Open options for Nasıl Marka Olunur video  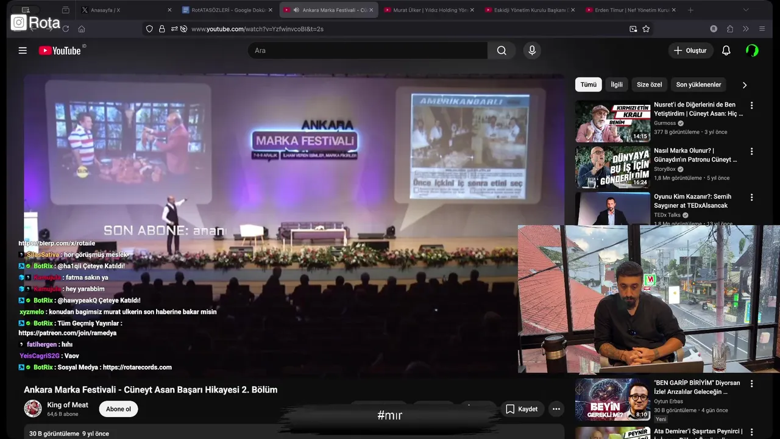coord(751,151)
